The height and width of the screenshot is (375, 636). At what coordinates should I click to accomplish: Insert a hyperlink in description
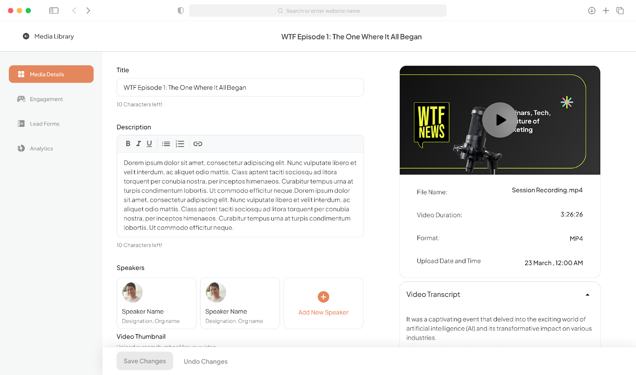click(198, 144)
